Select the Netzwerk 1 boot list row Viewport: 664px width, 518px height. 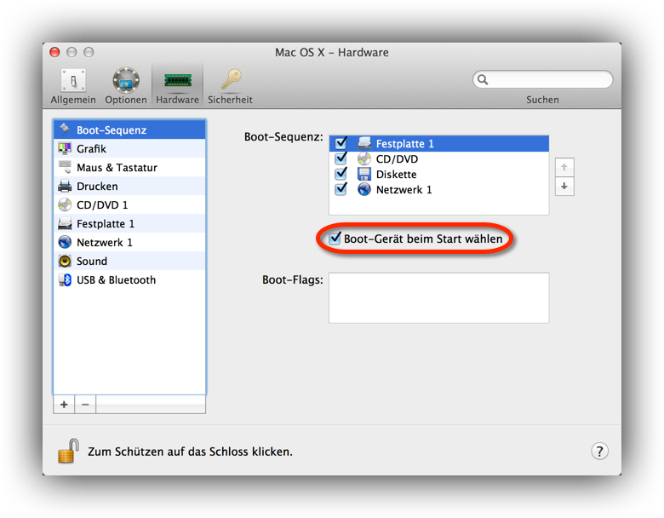pyautogui.click(x=439, y=189)
